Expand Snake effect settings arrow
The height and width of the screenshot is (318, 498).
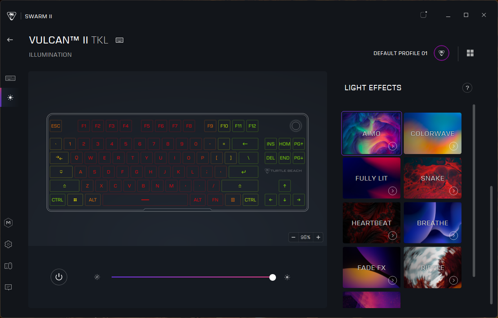(453, 191)
